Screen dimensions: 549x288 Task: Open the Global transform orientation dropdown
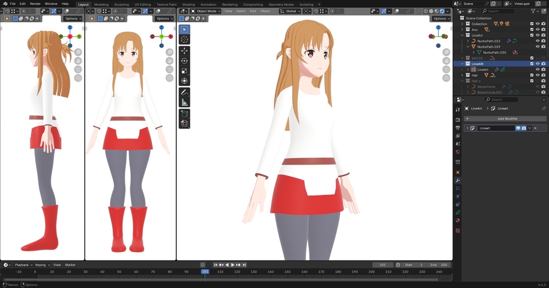coord(290,11)
